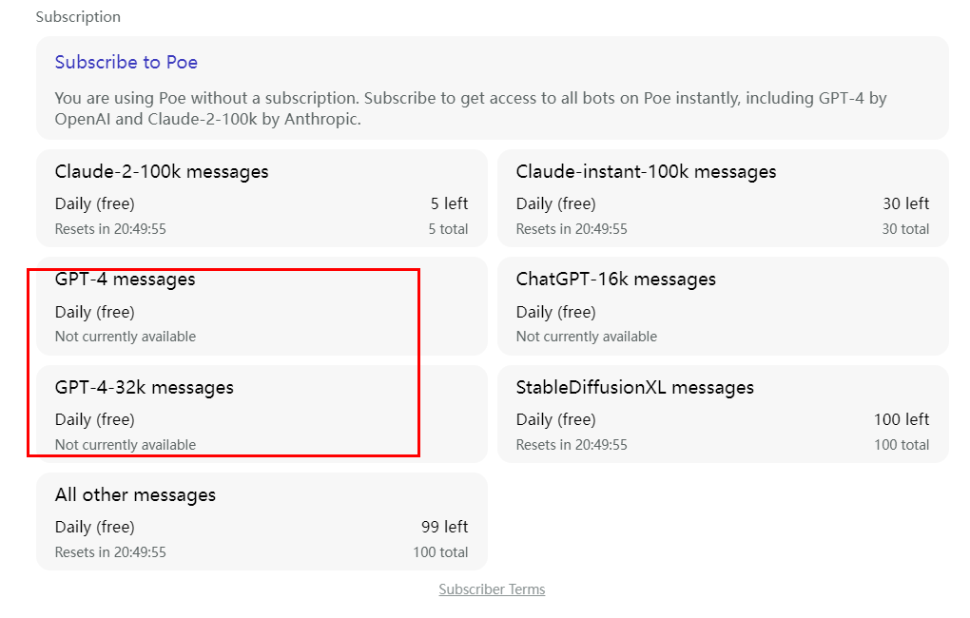This screenshot has width=970, height=618.
Task: Click the '5 left' counter for Claude-2-100k
Action: 449,203
